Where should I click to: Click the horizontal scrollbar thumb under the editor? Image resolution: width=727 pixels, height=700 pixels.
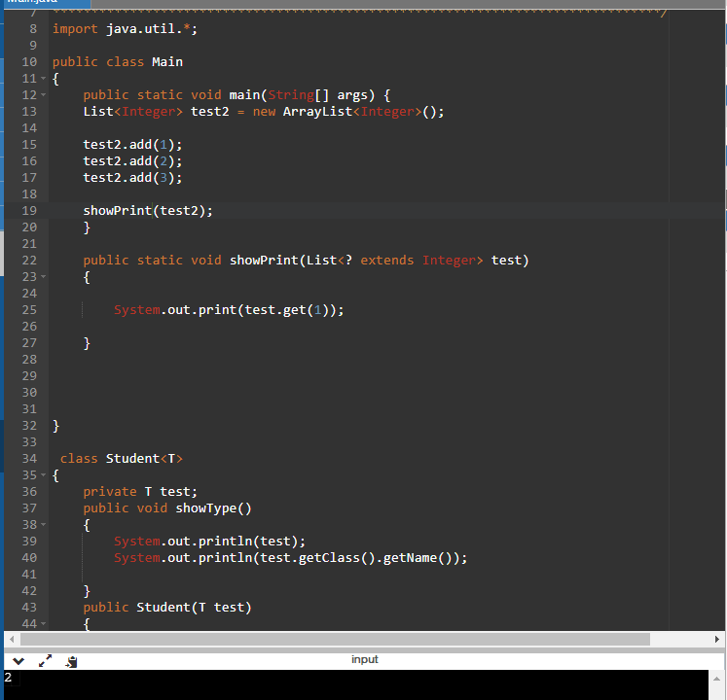coord(335,640)
